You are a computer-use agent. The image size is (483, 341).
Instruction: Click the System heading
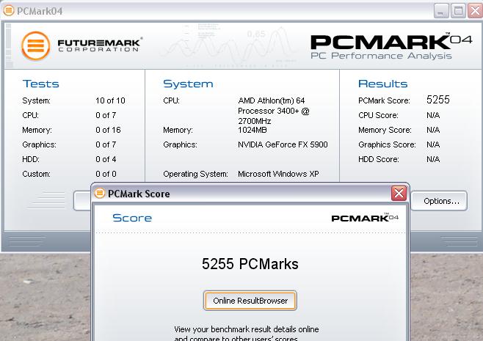point(188,84)
